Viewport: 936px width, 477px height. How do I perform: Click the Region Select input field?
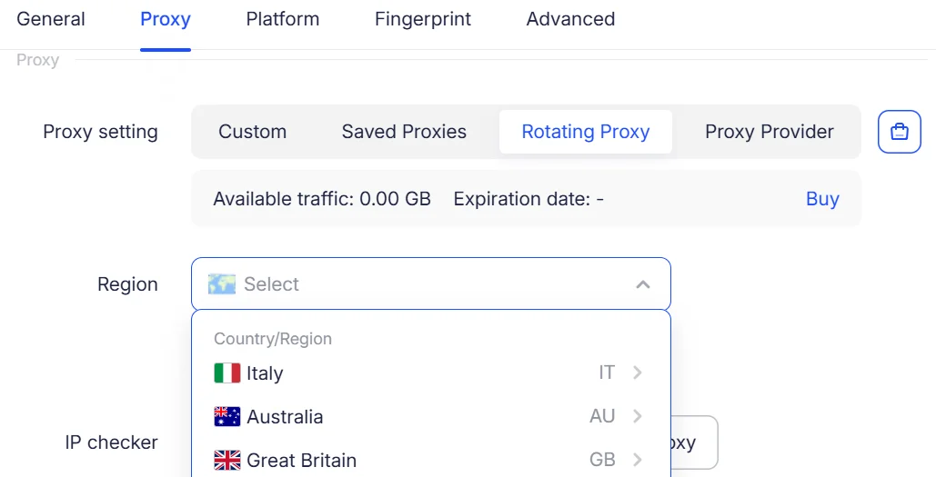(431, 283)
